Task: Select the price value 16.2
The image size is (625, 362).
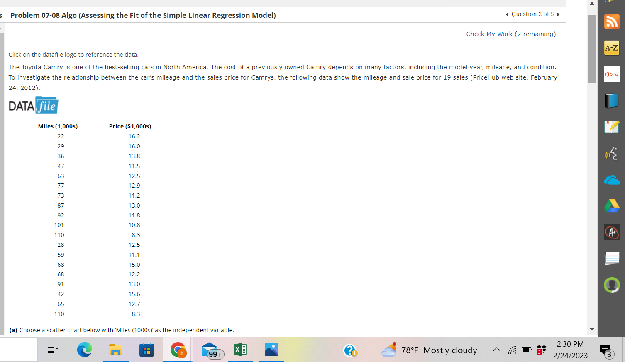Action: coord(134,136)
